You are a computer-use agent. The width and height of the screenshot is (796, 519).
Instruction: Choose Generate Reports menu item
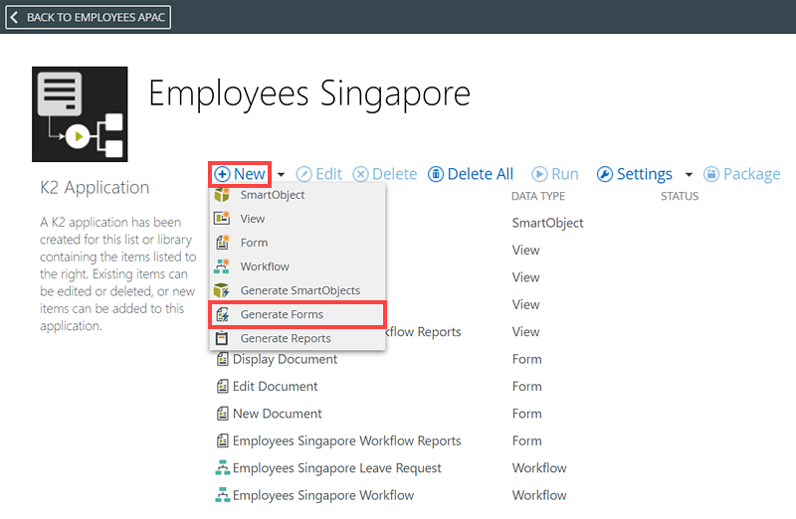[x=297, y=338]
